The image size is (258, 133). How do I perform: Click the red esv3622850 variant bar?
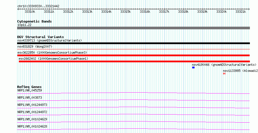(133, 55)
